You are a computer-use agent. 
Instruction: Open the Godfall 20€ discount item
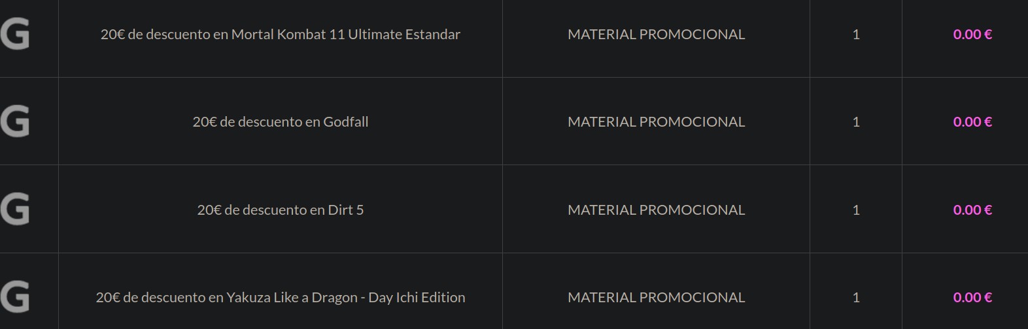280,122
